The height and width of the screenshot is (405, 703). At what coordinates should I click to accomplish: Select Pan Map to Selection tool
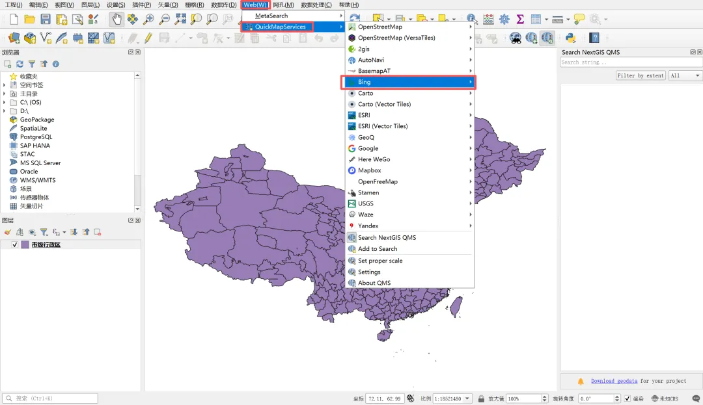132,20
